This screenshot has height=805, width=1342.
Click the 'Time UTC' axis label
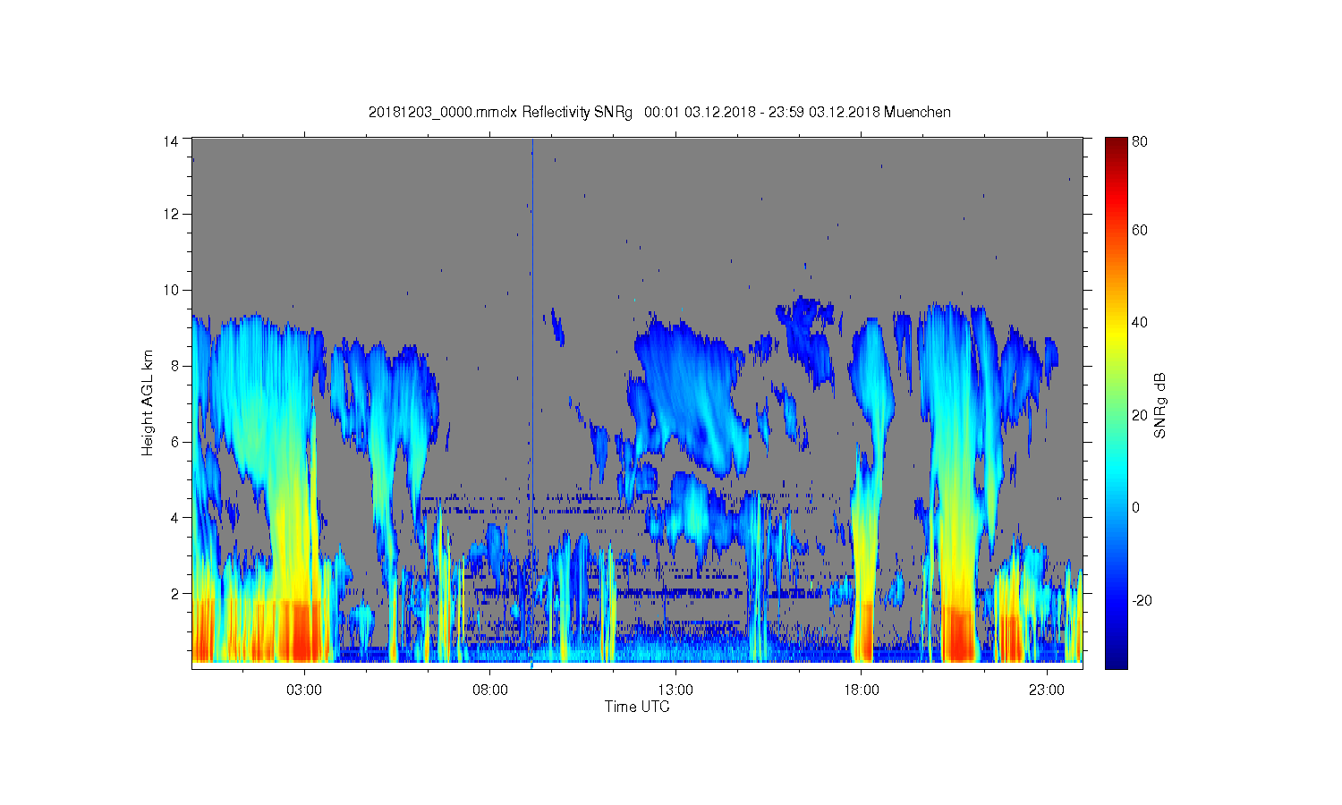point(637,707)
